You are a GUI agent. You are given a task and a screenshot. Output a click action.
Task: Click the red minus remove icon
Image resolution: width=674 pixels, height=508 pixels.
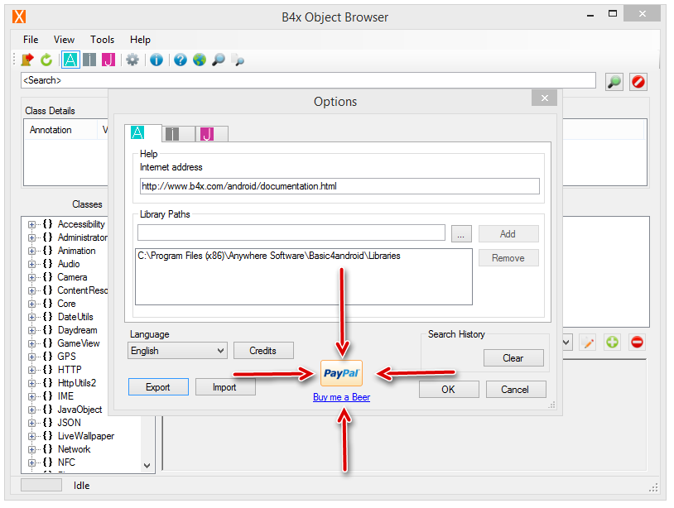click(x=637, y=343)
